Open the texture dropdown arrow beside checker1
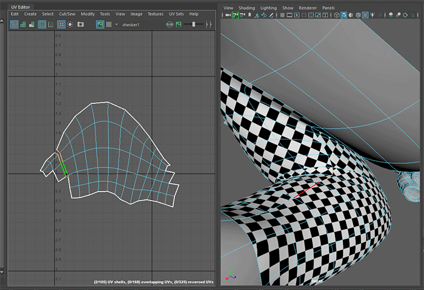424x290 pixels. (x=116, y=24)
